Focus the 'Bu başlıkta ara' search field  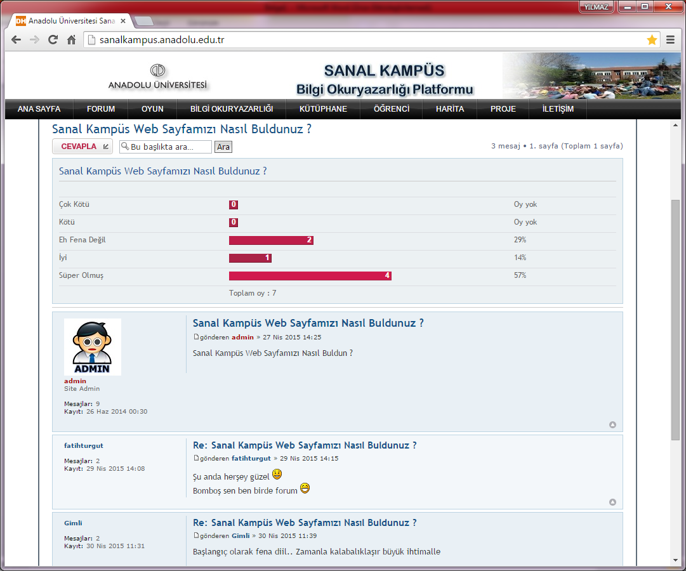(169, 147)
